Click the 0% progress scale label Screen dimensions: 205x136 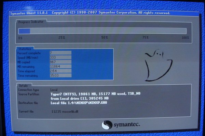coord(20,38)
